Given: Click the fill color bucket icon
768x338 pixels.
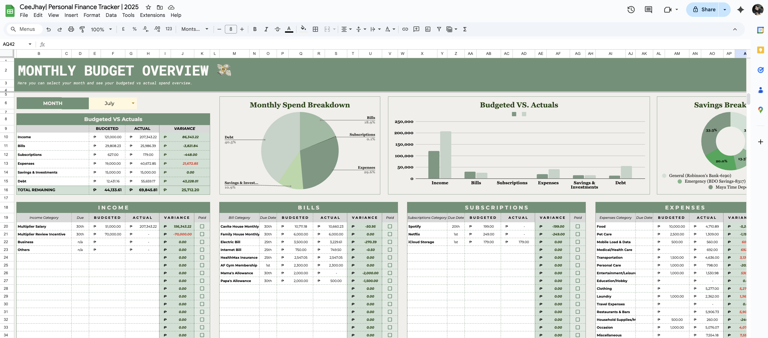Looking at the screenshot, I should point(303,29).
